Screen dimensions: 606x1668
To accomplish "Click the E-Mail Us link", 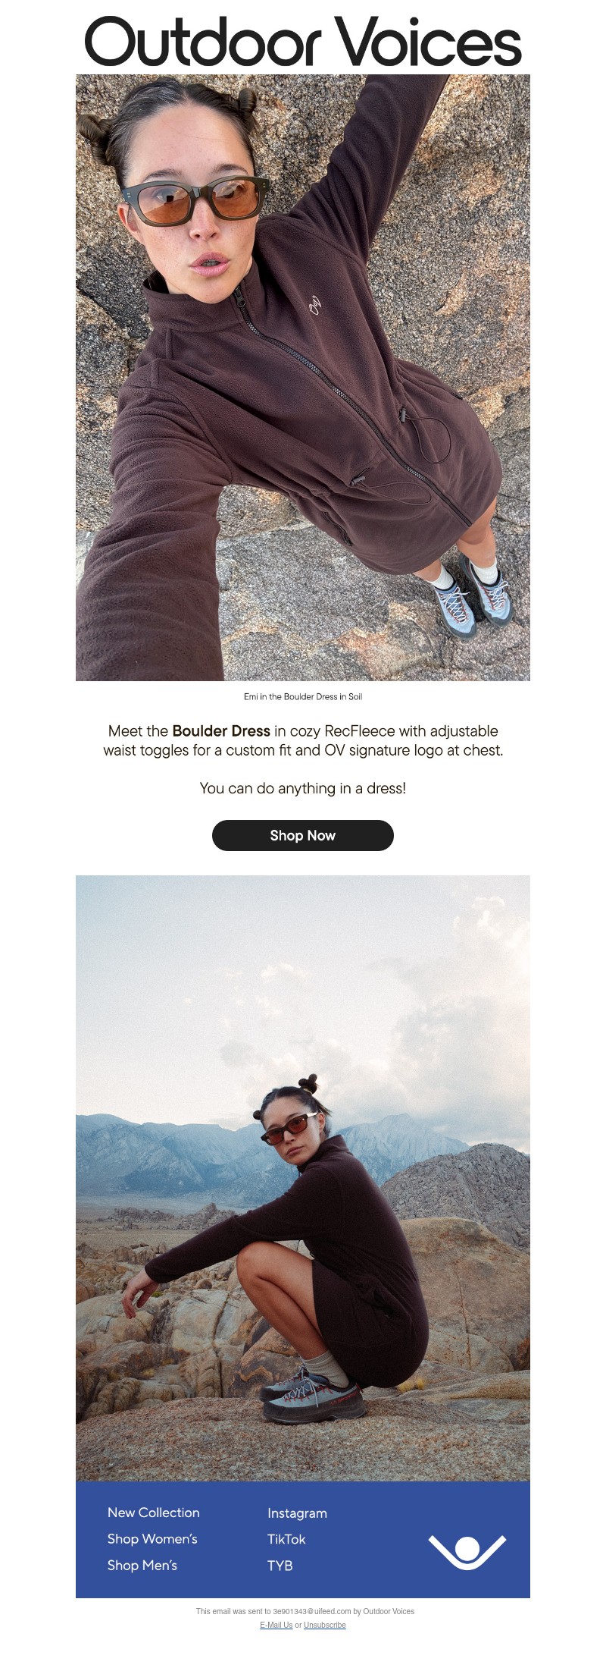I will click(276, 1625).
